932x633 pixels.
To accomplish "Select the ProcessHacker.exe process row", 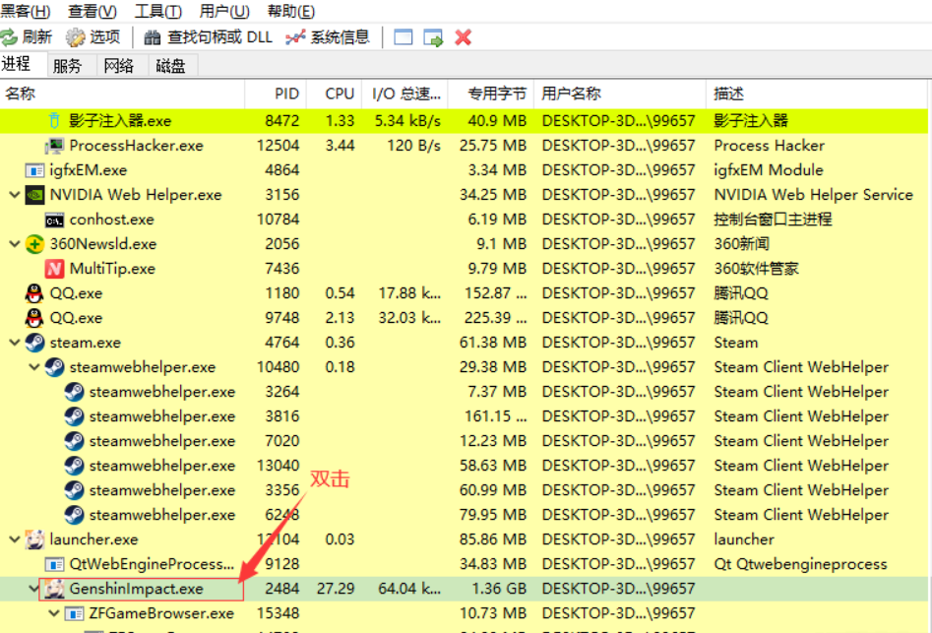I will click(136, 146).
